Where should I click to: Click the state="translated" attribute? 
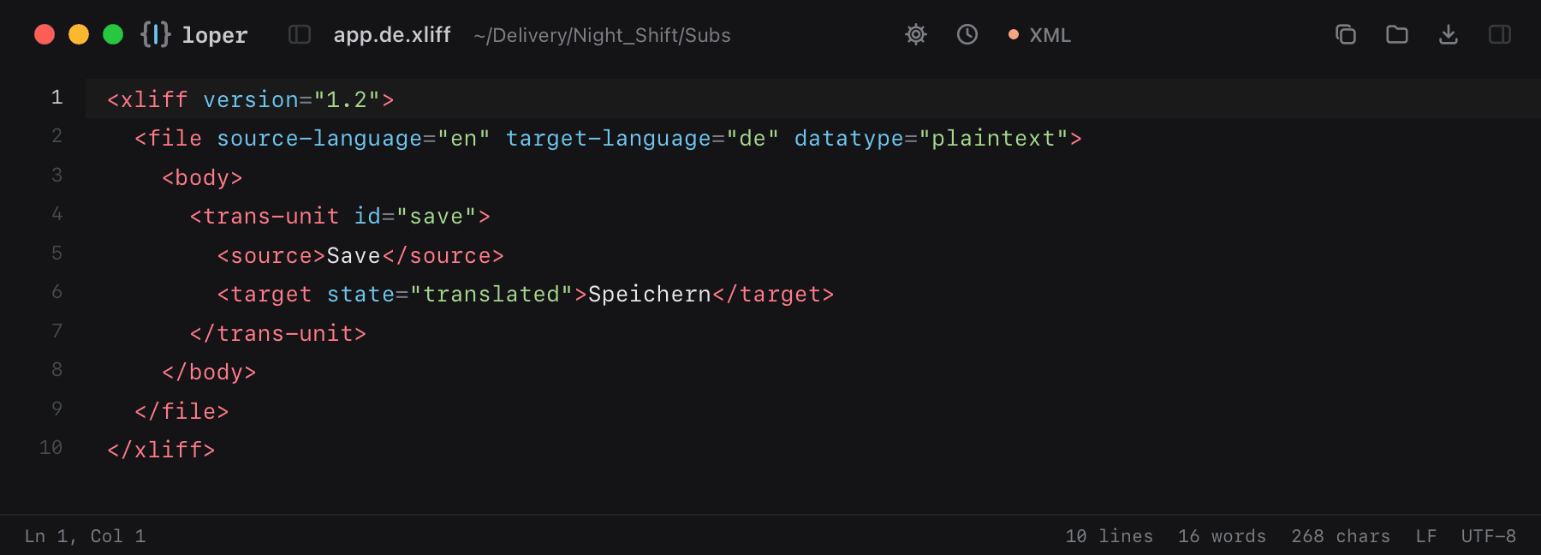click(x=449, y=295)
